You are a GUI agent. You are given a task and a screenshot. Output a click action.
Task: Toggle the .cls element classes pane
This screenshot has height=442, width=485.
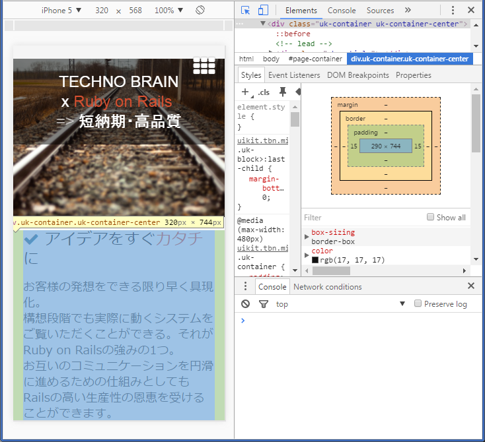[264, 92]
